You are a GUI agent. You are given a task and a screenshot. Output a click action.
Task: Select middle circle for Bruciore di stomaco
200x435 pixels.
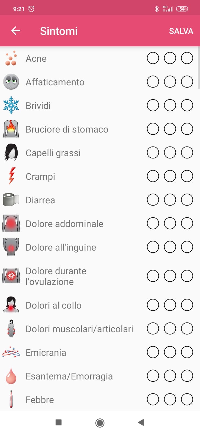tap(170, 129)
